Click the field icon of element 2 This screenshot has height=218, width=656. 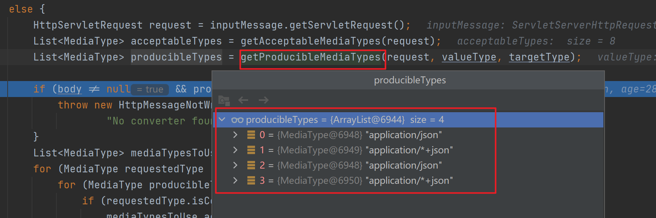coord(251,165)
